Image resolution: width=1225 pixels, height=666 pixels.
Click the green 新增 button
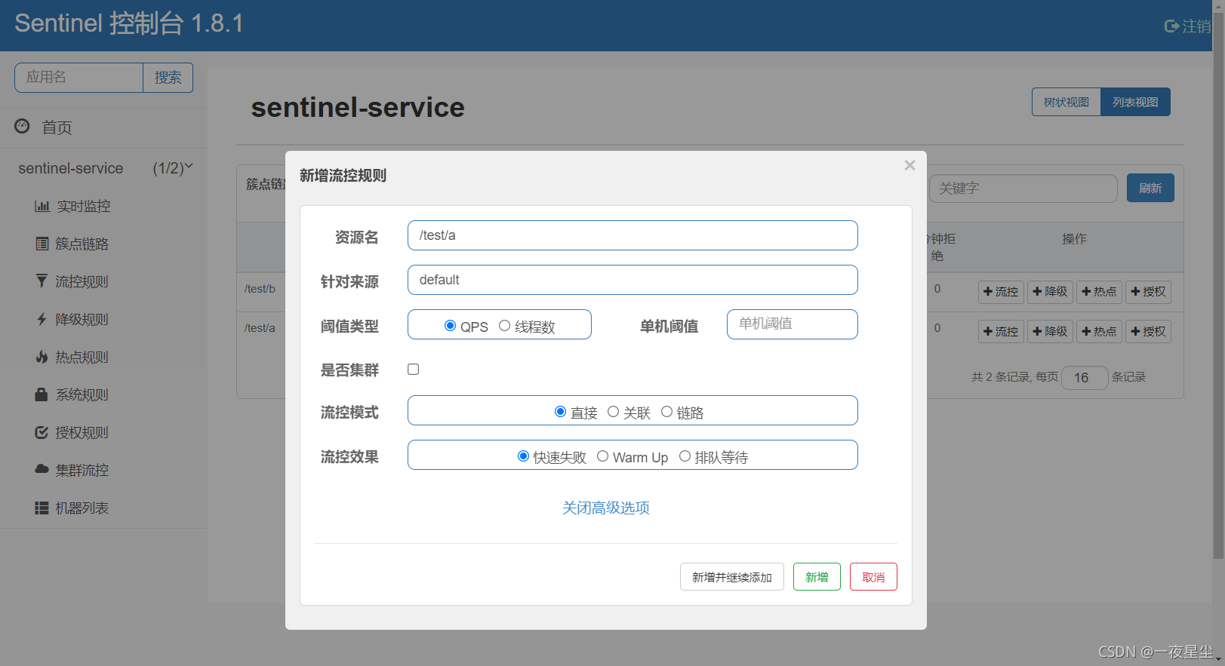pyautogui.click(x=817, y=577)
